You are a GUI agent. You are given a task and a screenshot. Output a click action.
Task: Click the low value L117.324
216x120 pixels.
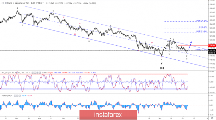[68, 3]
